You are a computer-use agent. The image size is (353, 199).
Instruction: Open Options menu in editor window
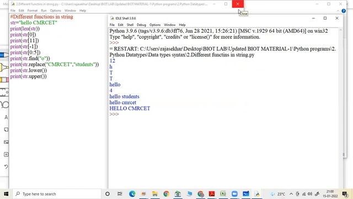tap(55, 11)
